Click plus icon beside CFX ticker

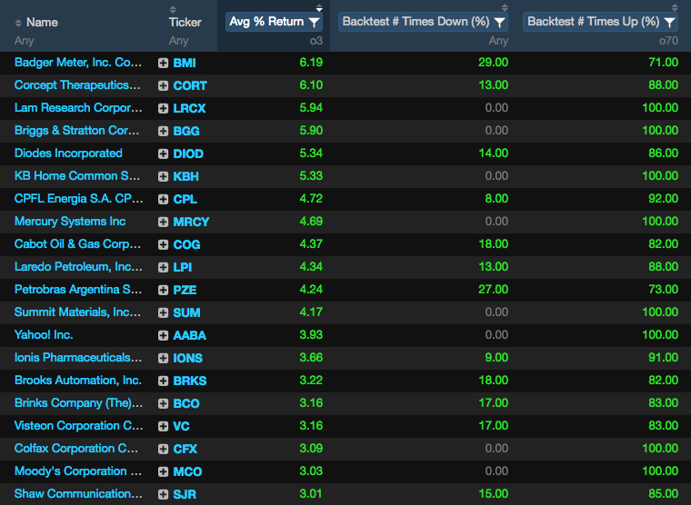point(163,449)
